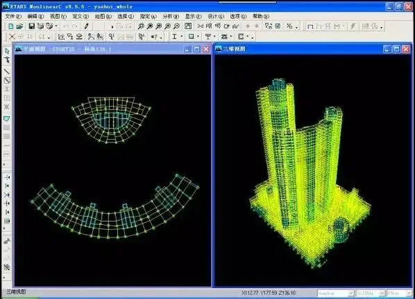Open the 绘图 (Draw) menu
The image size is (415, 299).
click(x=103, y=16)
